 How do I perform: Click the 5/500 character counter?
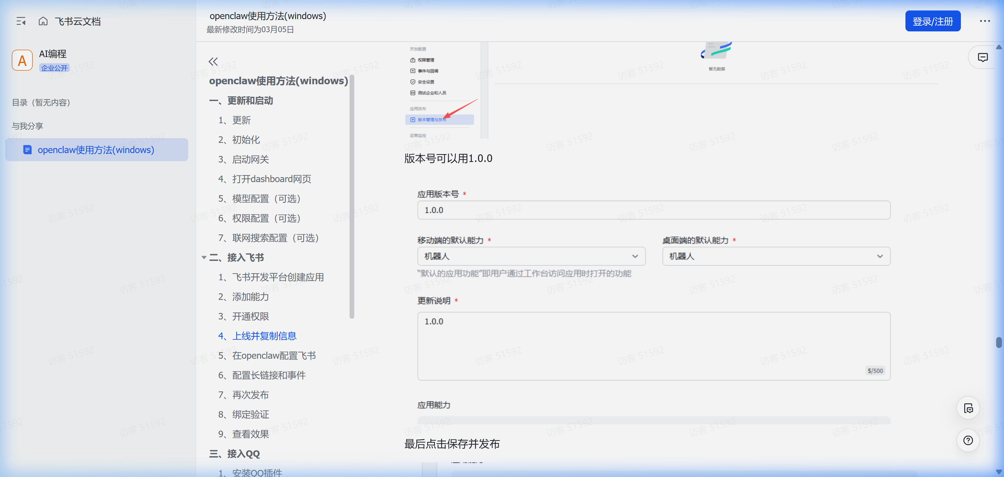pyautogui.click(x=875, y=371)
